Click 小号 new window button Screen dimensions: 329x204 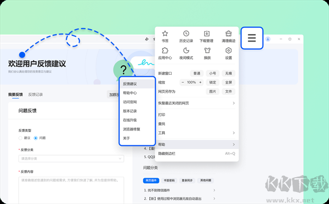[x=213, y=73]
